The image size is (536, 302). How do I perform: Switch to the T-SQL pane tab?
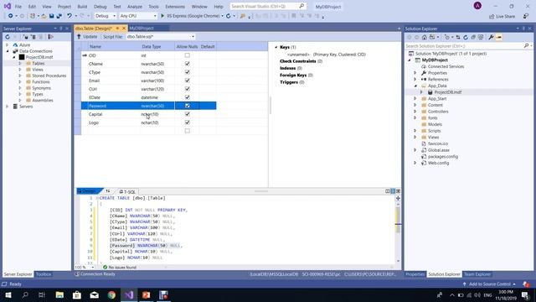click(127, 192)
